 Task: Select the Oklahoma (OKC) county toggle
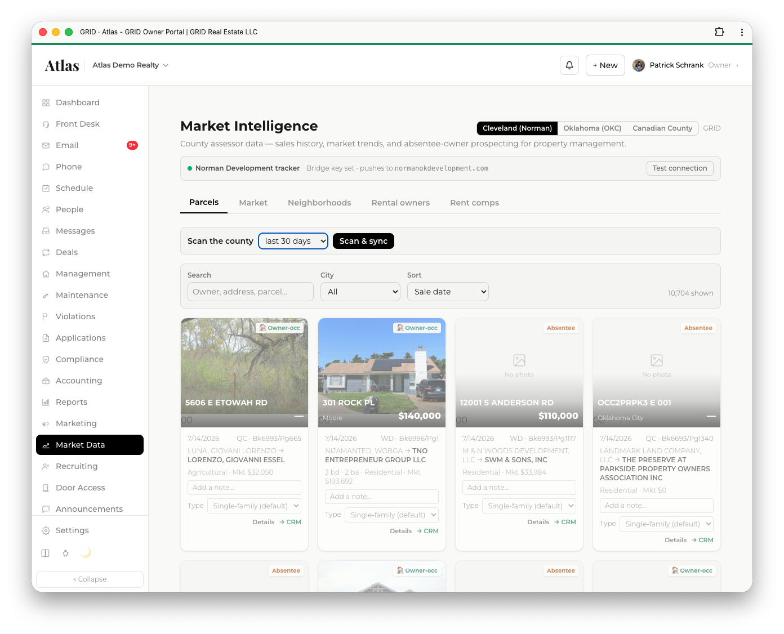593,128
